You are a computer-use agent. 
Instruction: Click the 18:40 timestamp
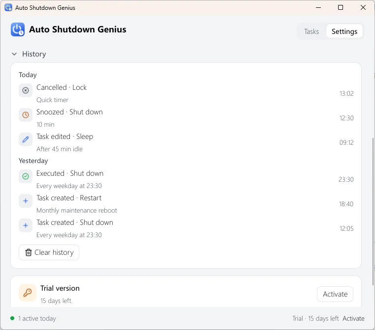pos(346,204)
